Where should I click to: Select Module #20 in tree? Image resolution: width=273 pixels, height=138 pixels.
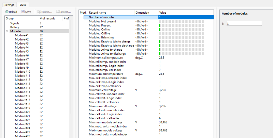click(23, 112)
